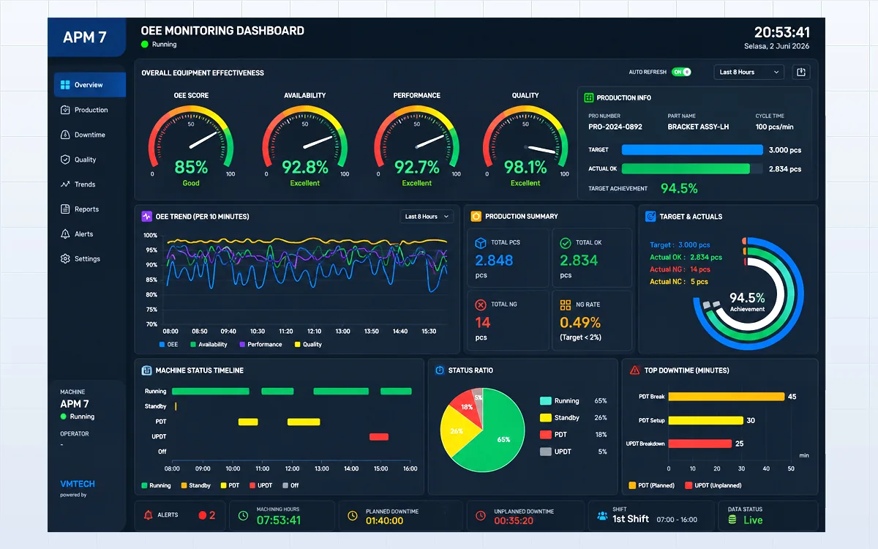Click the PDT (Planned) legend swatch
Viewport: 878px width, 549px height.
pyautogui.click(x=632, y=485)
